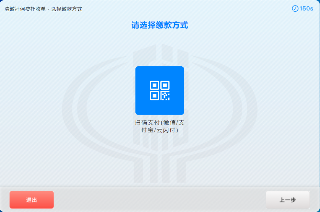Click the bottom action bar area

point(160,200)
